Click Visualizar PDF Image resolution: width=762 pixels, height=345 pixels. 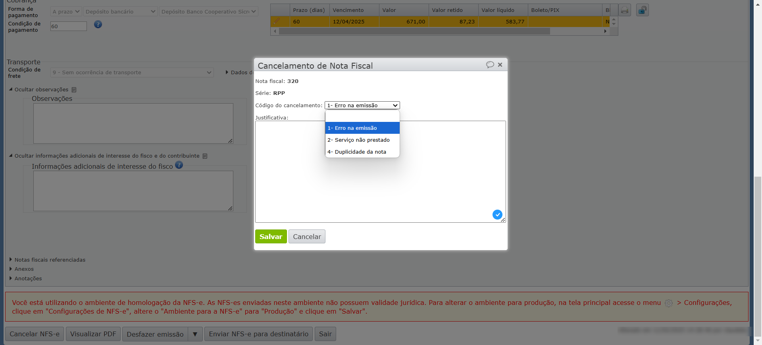[93, 334]
